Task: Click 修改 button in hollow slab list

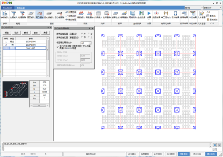Action: pos(16,33)
